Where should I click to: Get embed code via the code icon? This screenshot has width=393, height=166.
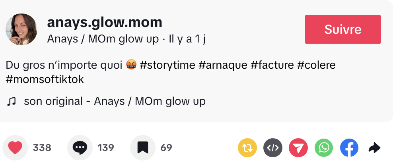[272, 148]
